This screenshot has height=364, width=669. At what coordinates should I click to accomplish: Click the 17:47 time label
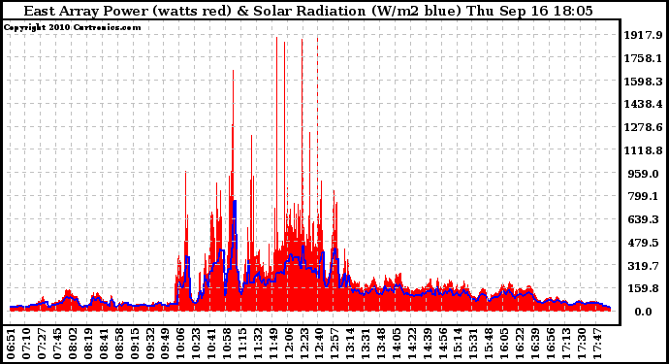(x=597, y=343)
